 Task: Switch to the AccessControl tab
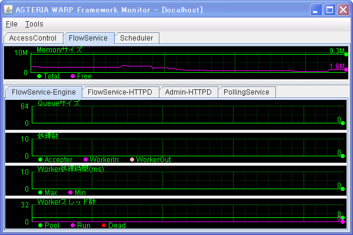[33, 38]
